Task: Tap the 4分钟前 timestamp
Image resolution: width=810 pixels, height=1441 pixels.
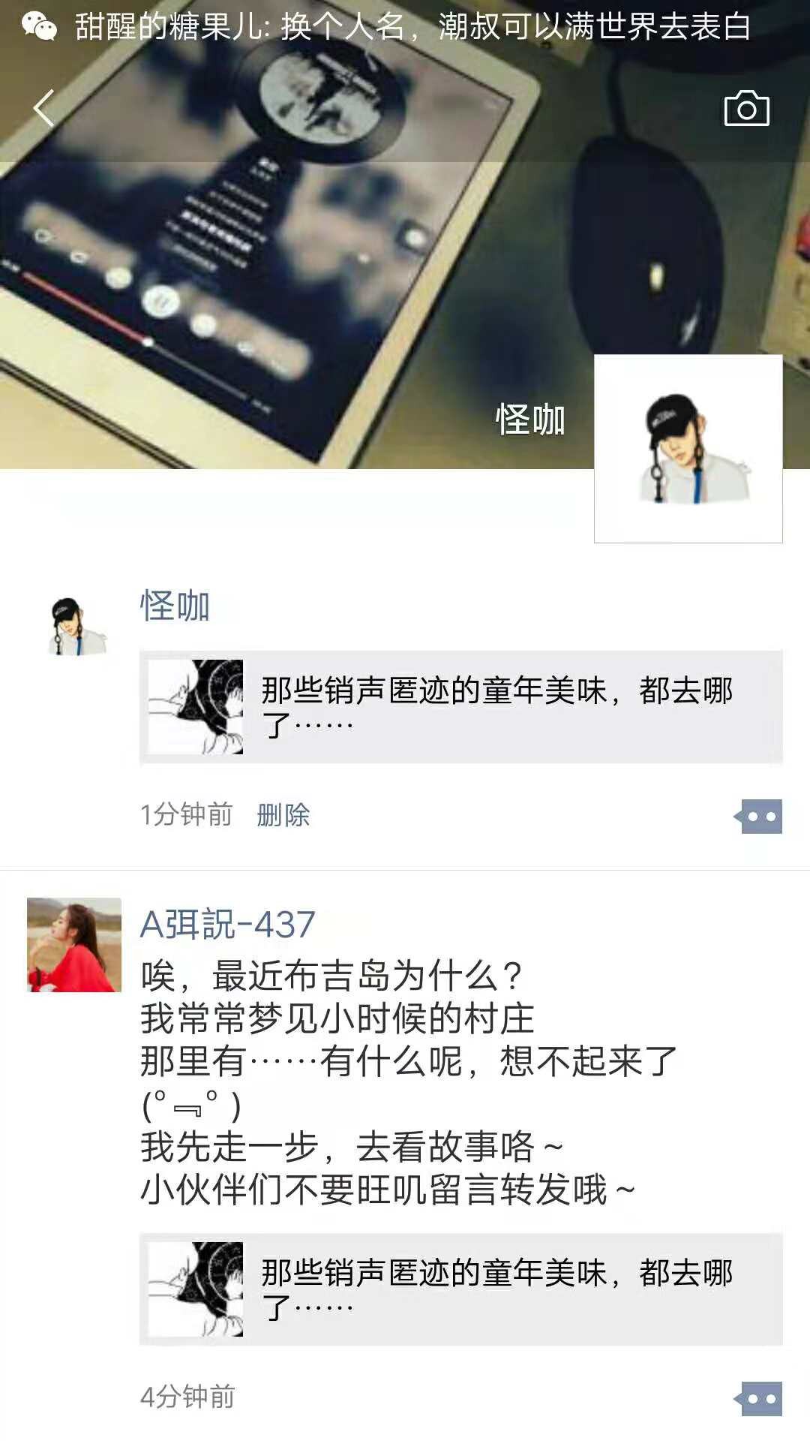Action: [187, 1397]
